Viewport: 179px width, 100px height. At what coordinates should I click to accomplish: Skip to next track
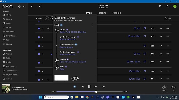coord(96,87)
